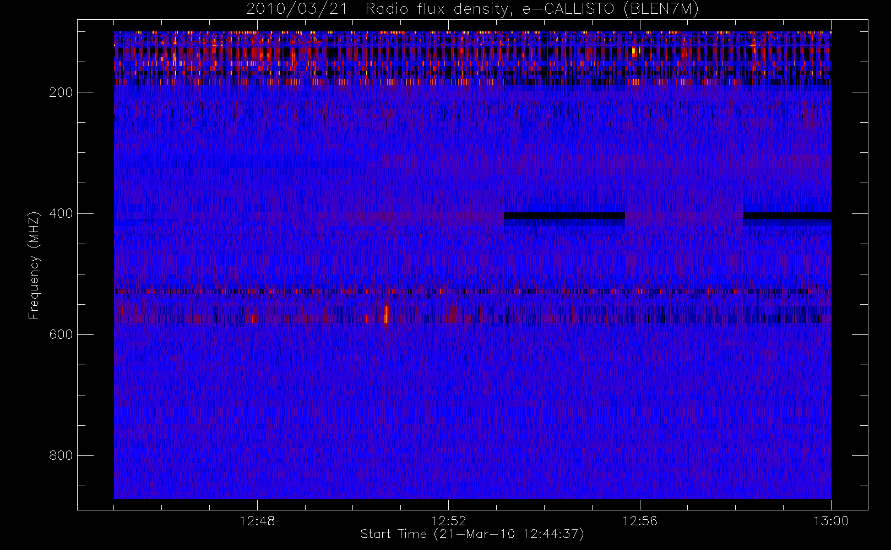Click the '13:00' time tick label
Image resolution: width=891 pixels, height=550 pixels.
click(x=831, y=521)
